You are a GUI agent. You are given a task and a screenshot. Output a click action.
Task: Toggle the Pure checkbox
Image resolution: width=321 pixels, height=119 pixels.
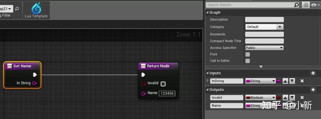click(248, 54)
